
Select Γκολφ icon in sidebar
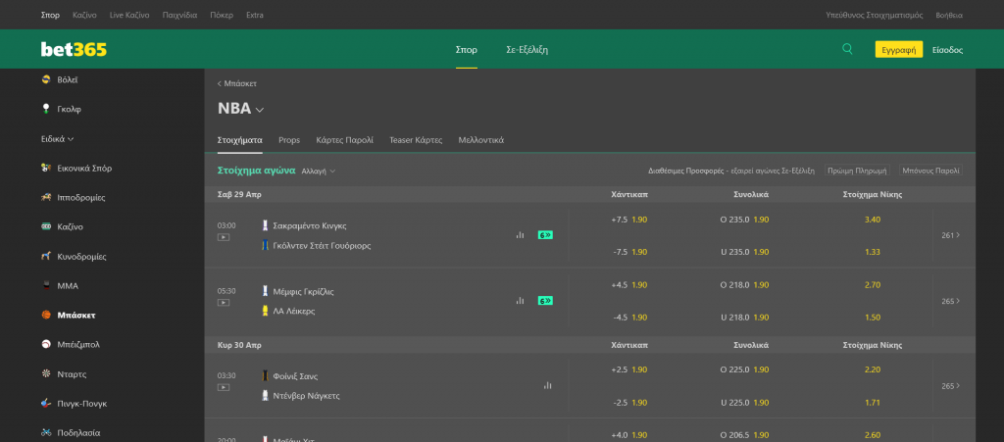pos(46,109)
